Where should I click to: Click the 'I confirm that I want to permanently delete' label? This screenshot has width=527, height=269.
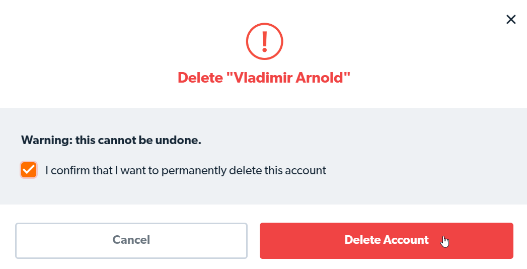click(x=185, y=170)
